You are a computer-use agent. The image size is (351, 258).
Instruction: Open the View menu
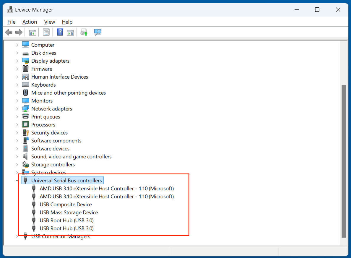pyautogui.click(x=49, y=22)
